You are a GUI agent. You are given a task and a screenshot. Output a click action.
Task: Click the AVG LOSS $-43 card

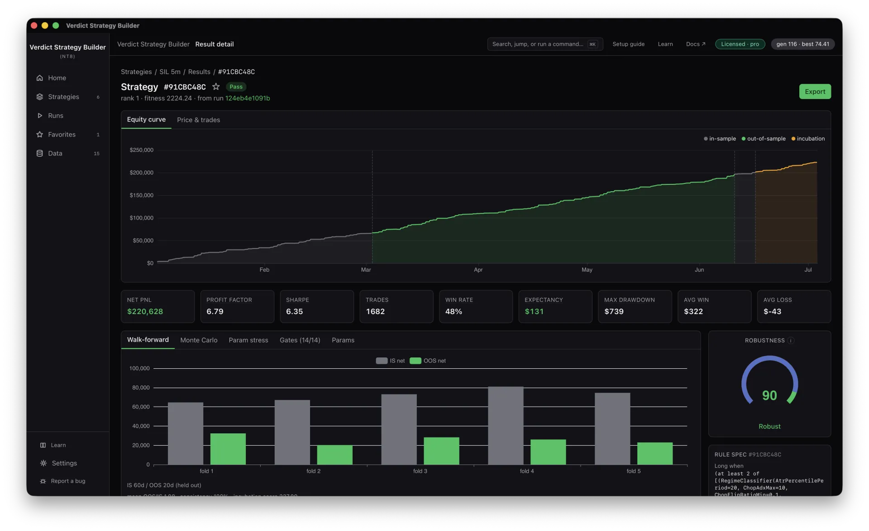794,306
